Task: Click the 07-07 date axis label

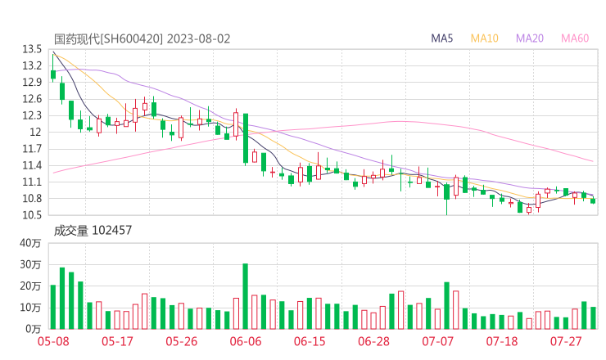Action: pos(437,341)
